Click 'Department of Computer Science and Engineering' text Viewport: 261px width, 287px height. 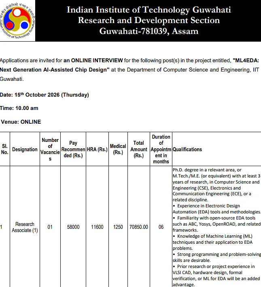coord(189,70)
